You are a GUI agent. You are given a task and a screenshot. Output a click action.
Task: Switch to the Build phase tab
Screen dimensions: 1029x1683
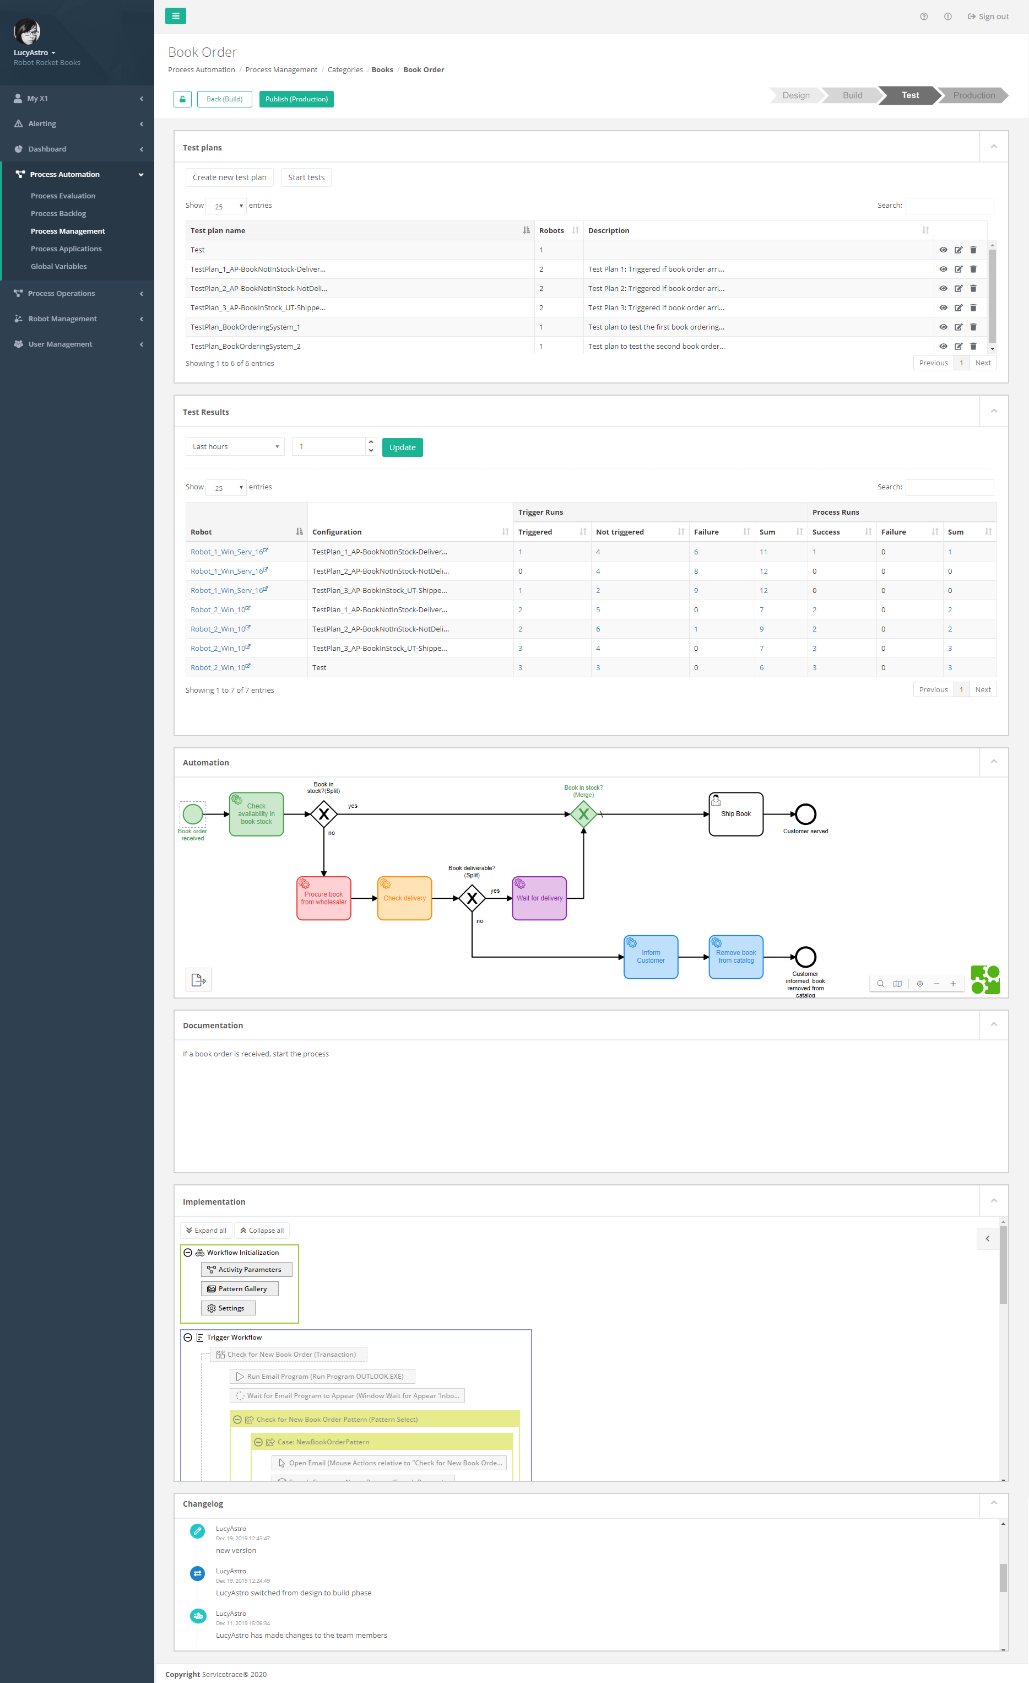click(852, 96)
